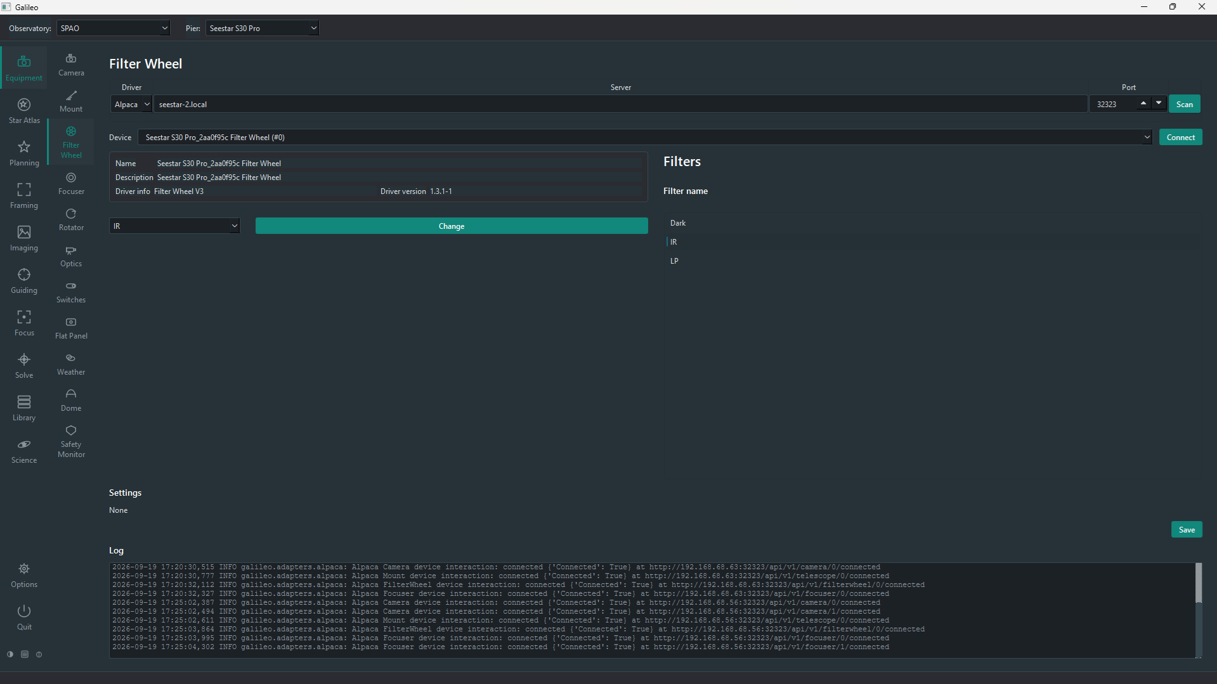Open the Camera equipment page
Screen dimensions: 1217x684
71,65
